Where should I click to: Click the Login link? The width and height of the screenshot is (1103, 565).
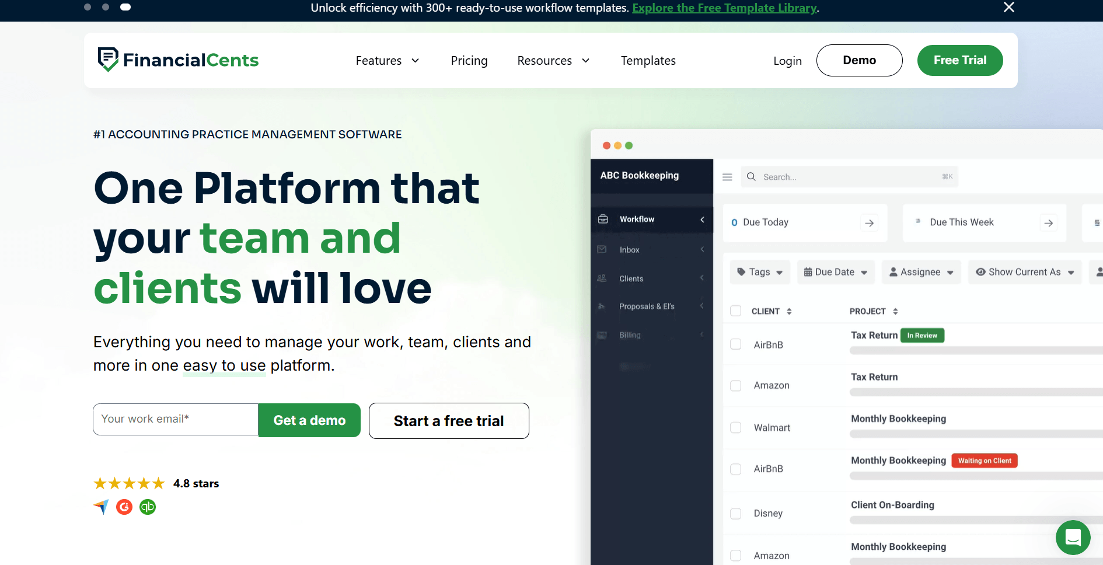[x=787, y=61]
